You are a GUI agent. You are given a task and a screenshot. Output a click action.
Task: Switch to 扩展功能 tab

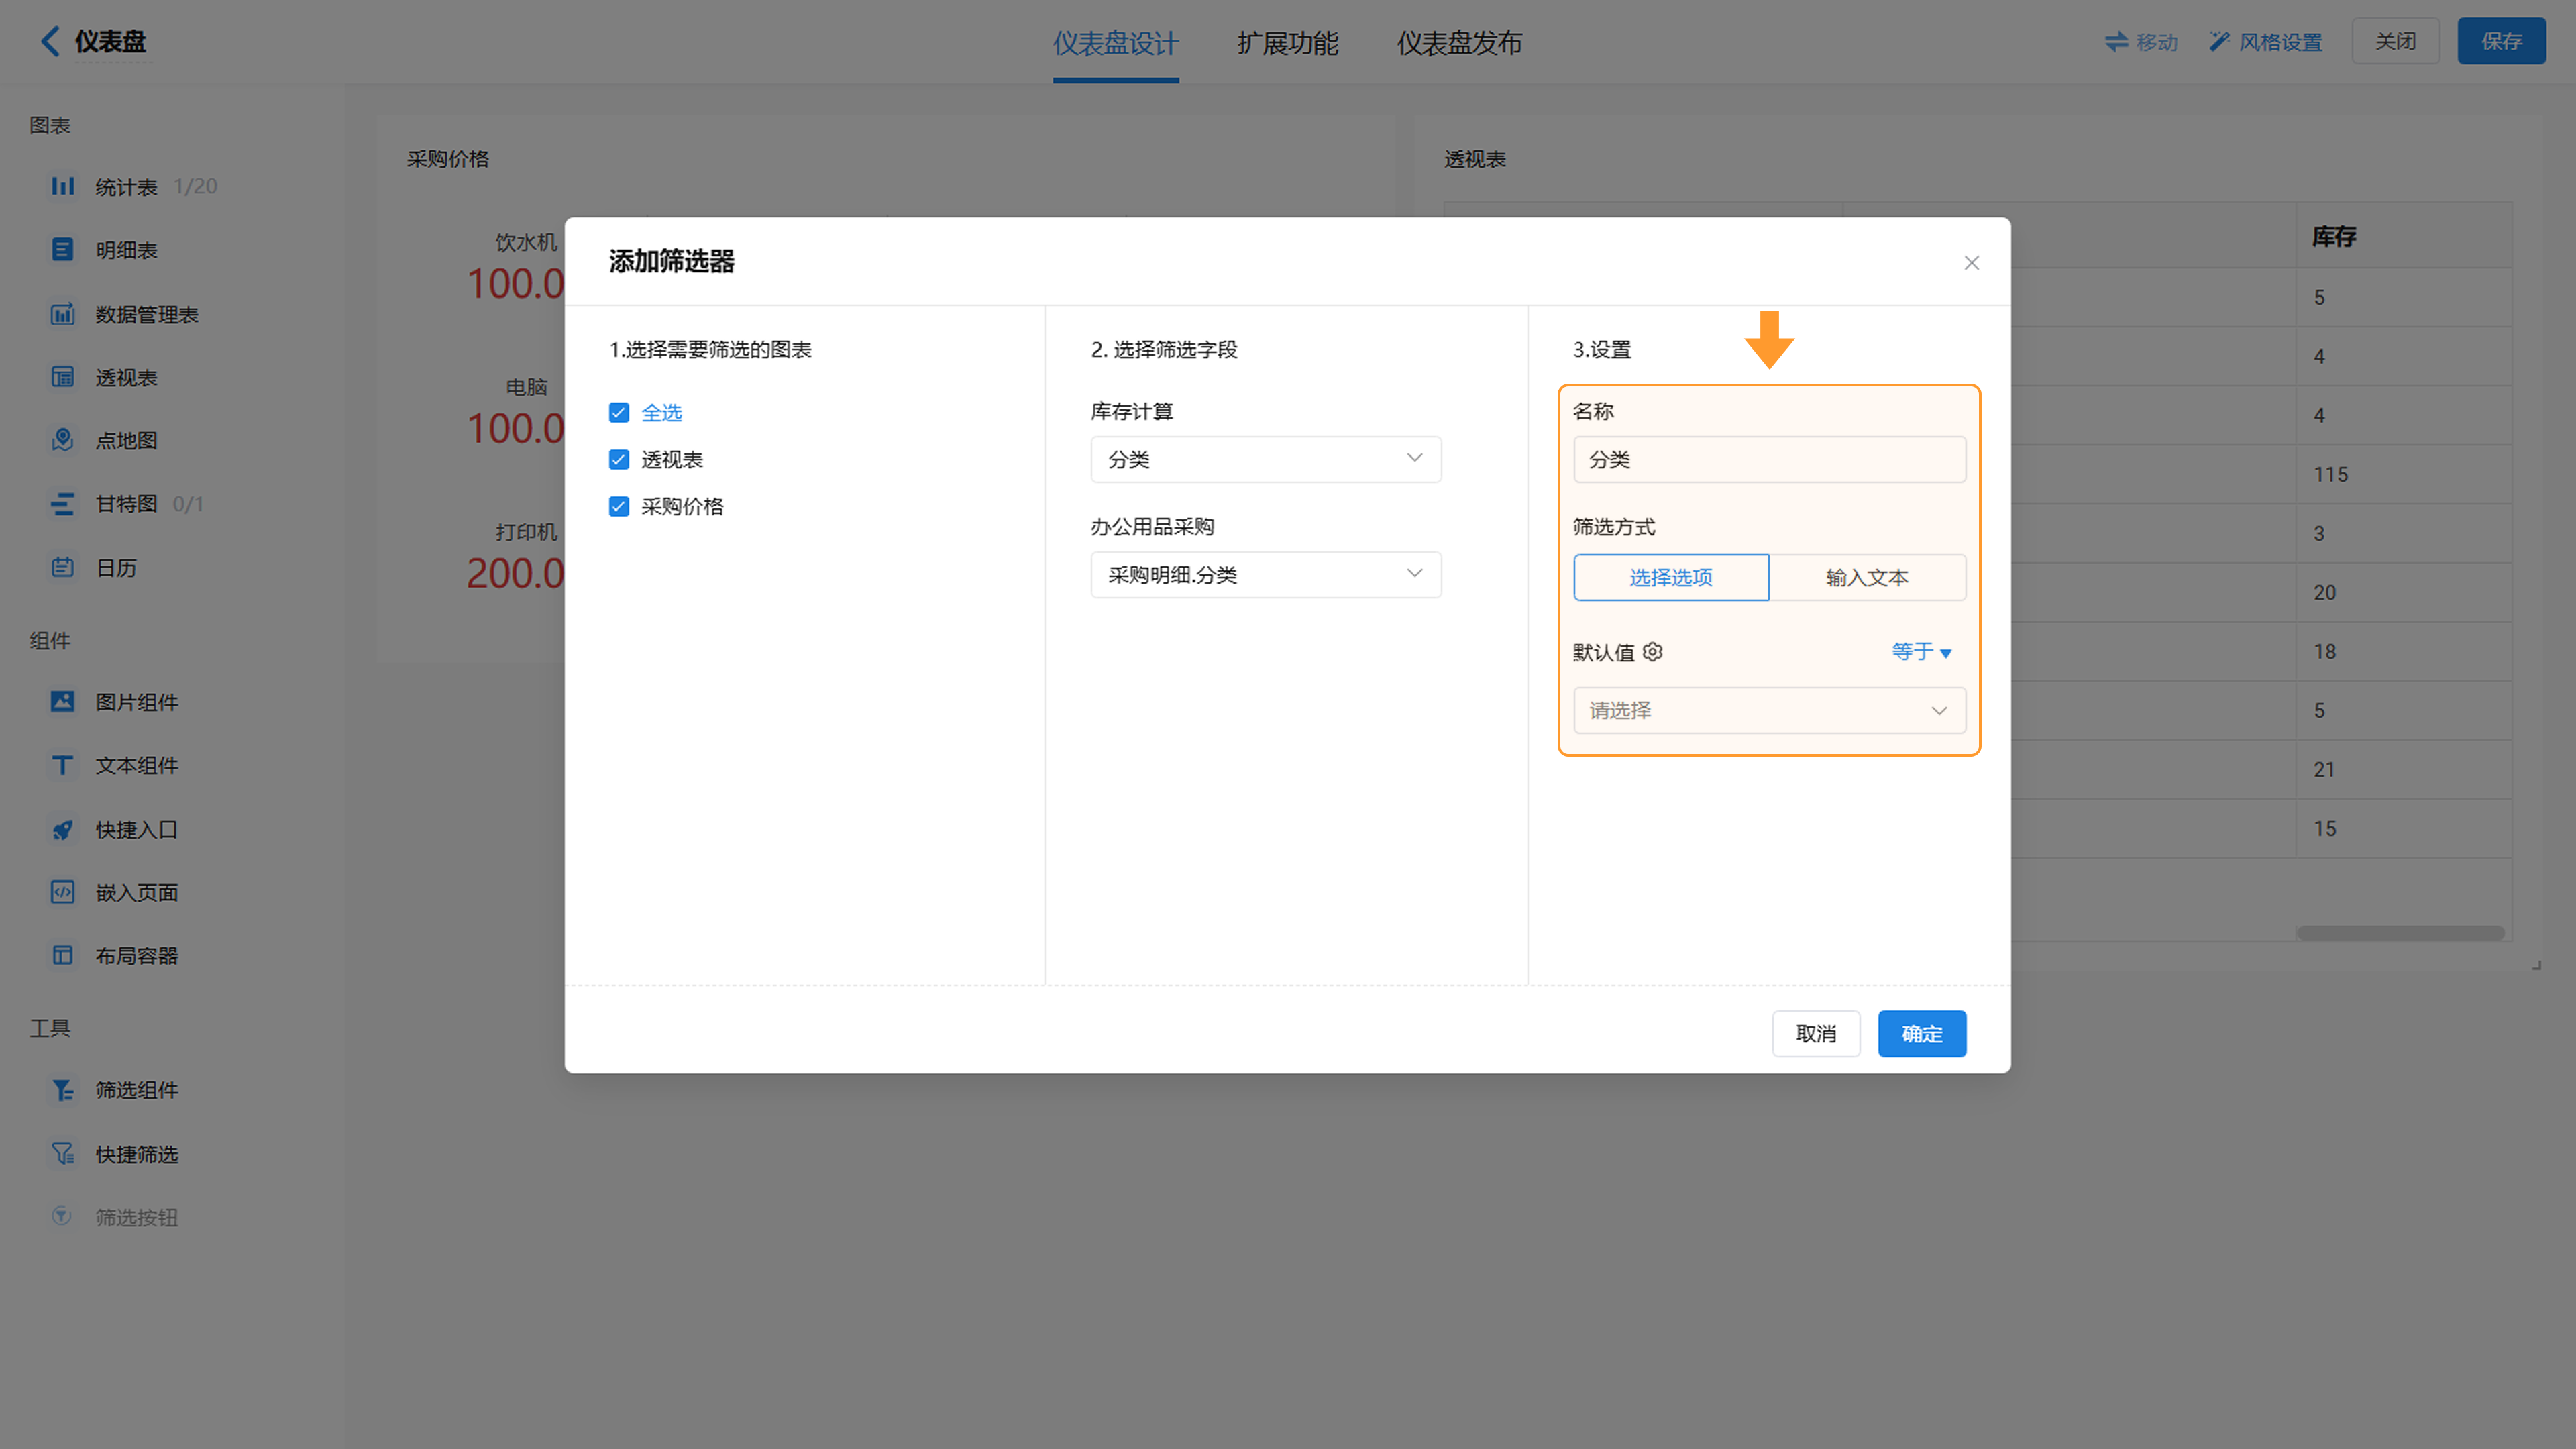[1287, 43]
